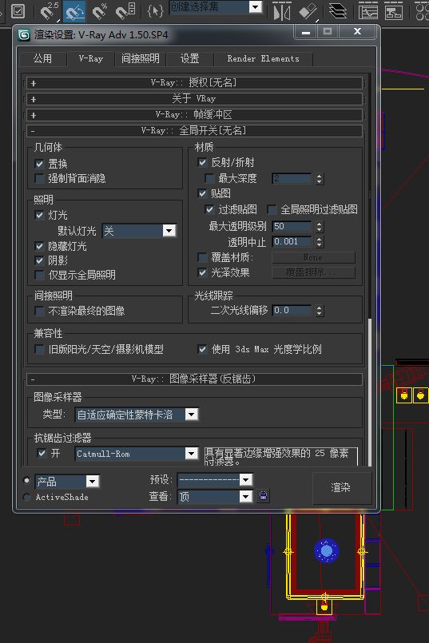Toggle the Percent Snap magnet icon
The height and width of the screenshot is (643, 429).
(99, 10)
